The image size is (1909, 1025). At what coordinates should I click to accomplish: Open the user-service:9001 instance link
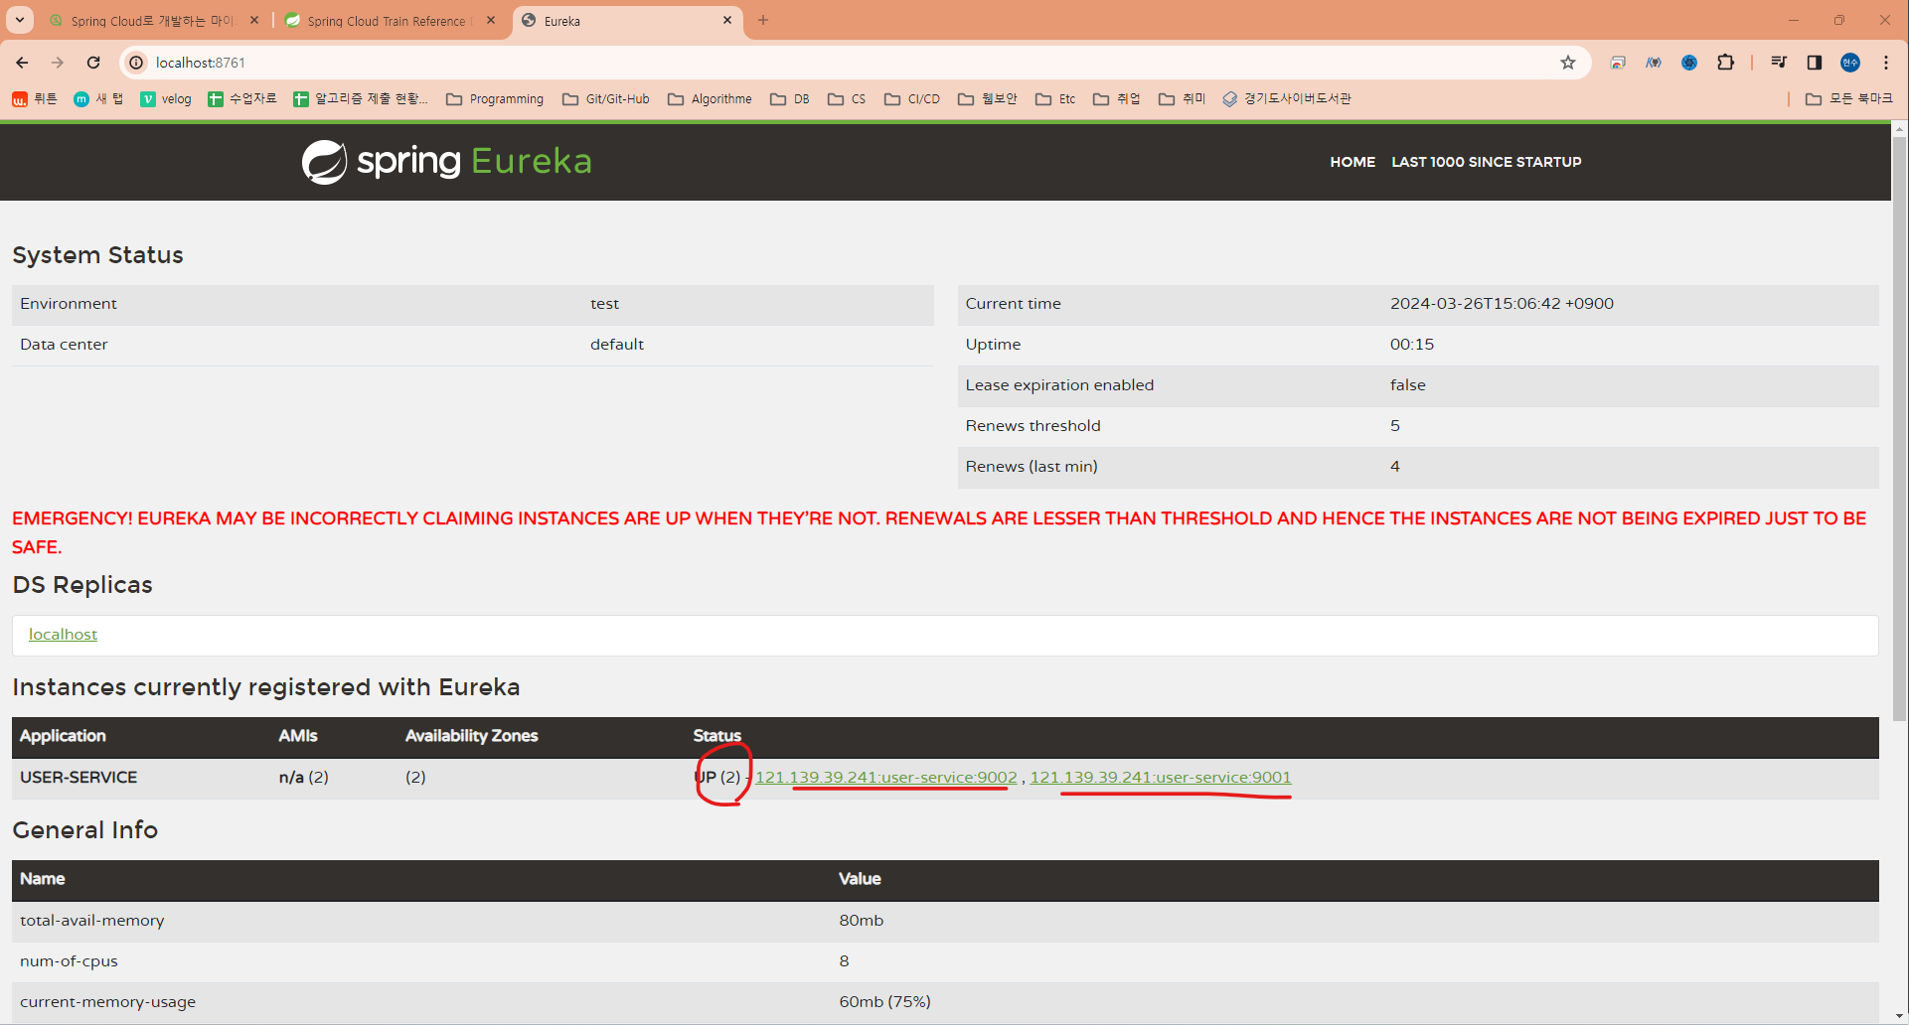pos(1161,778)
